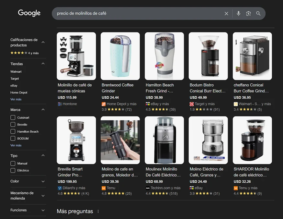Image resolution: width=283 pixels, height=219 pixels.
Task: Tick the Eléctrico type checkbox
Action: [13, 170]
